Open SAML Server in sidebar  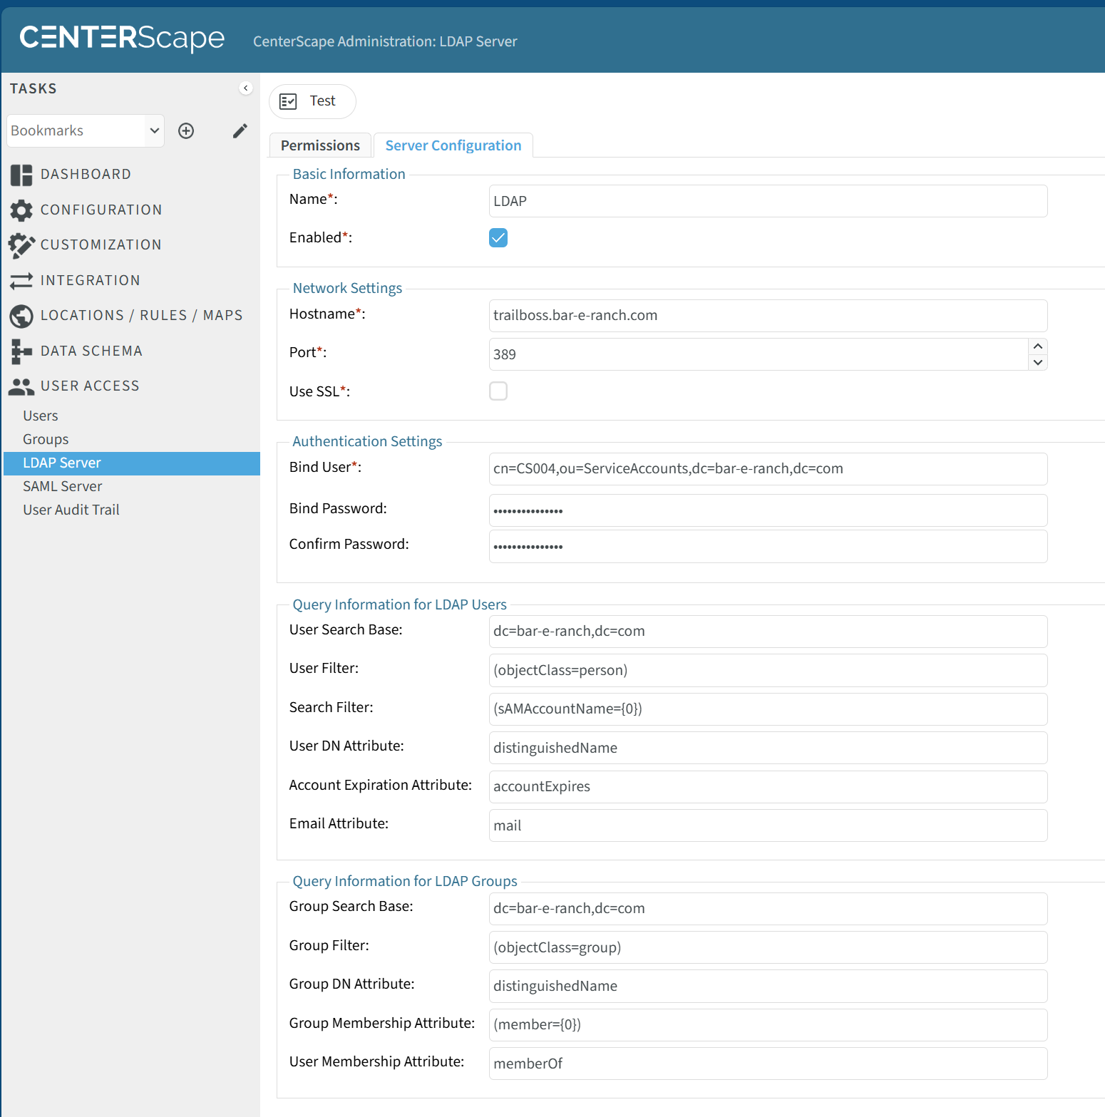[x=63, y=486]
